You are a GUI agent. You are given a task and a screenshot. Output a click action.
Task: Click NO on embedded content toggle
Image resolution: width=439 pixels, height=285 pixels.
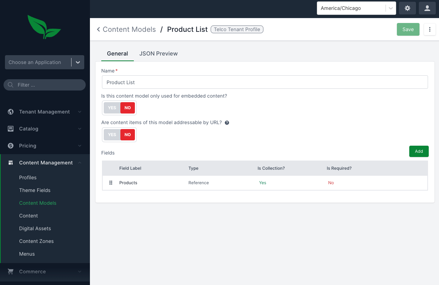pos(127,108)
